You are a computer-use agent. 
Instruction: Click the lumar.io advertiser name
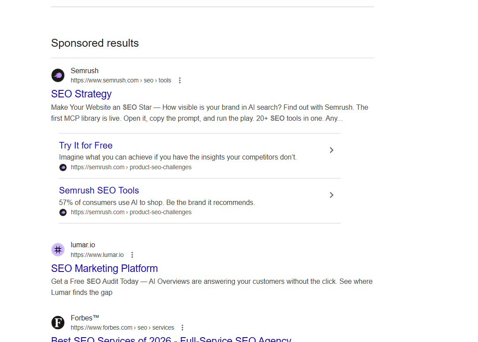[x=83, y=245]
